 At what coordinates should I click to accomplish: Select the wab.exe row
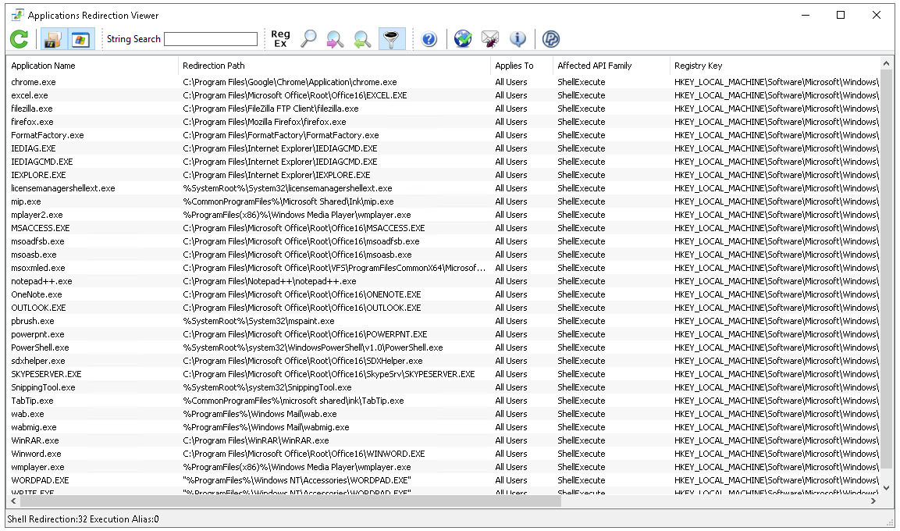coord(443,414)
